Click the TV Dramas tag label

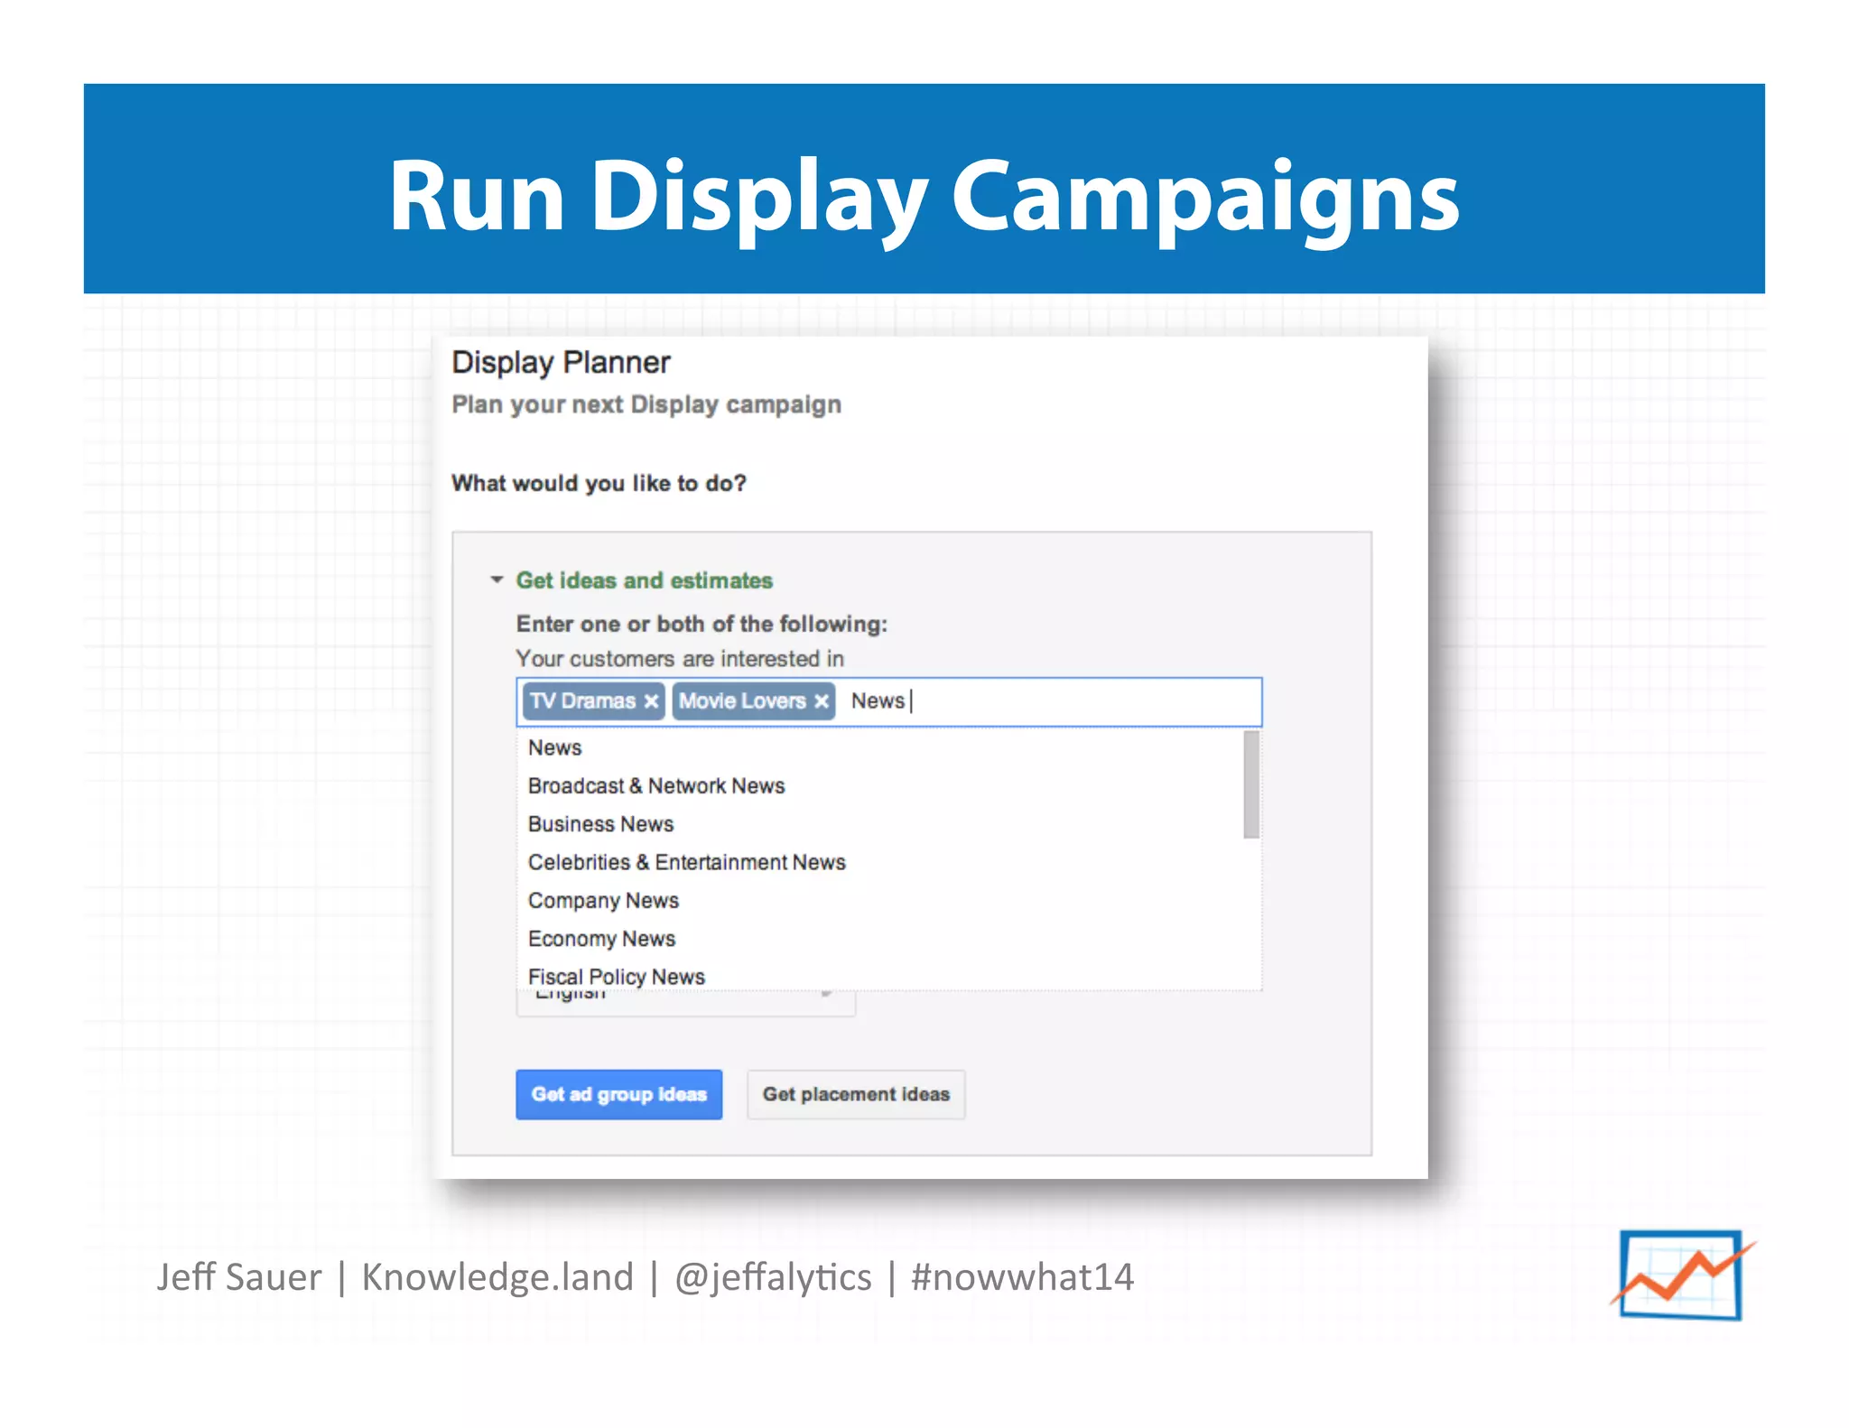click(x=582, y=701)
